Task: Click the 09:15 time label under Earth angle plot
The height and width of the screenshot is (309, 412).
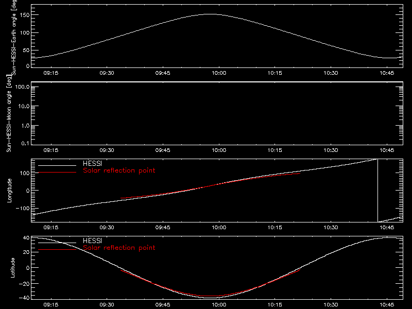Action: [x=50, y=73]
